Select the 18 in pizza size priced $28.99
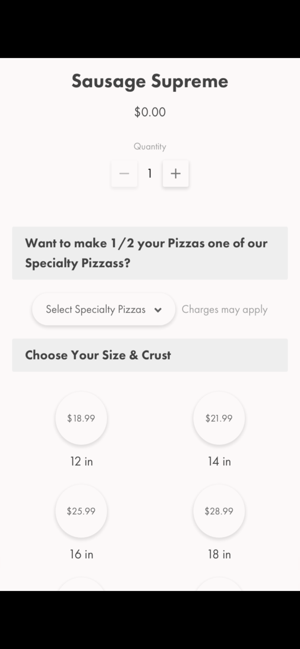Screen dimensions: 300x649 click(219, 511)
